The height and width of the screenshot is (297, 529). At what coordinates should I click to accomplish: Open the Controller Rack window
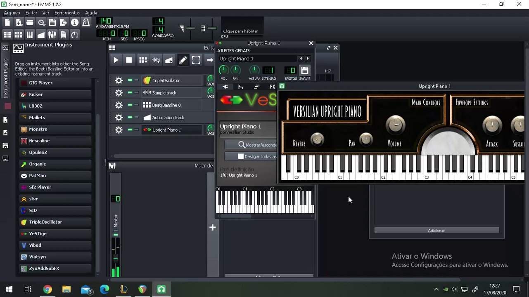(x=74, y=35)
